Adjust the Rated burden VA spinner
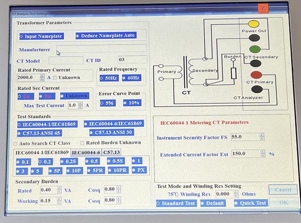Screen dimensions: 301x223 59,190
